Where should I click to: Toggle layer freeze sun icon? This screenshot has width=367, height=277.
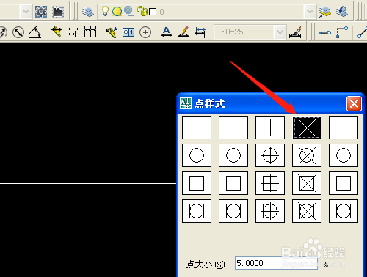pyautogui.click(x=117, y=12)
